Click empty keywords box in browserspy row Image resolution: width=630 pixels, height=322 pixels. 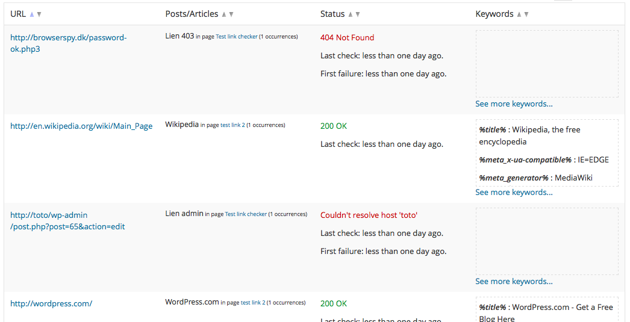point(547,64)
